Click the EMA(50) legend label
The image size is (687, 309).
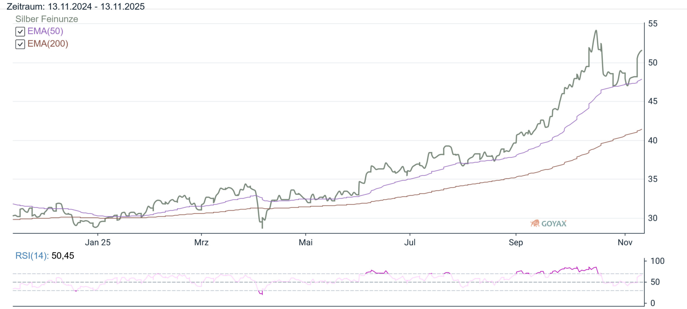coord(45,31)
